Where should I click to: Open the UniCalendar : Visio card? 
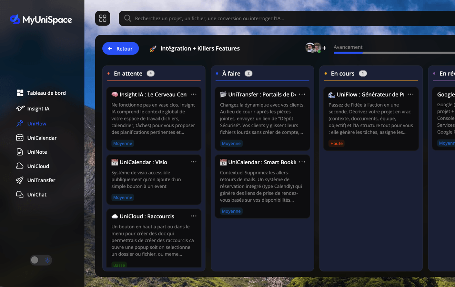click(154, 179)
